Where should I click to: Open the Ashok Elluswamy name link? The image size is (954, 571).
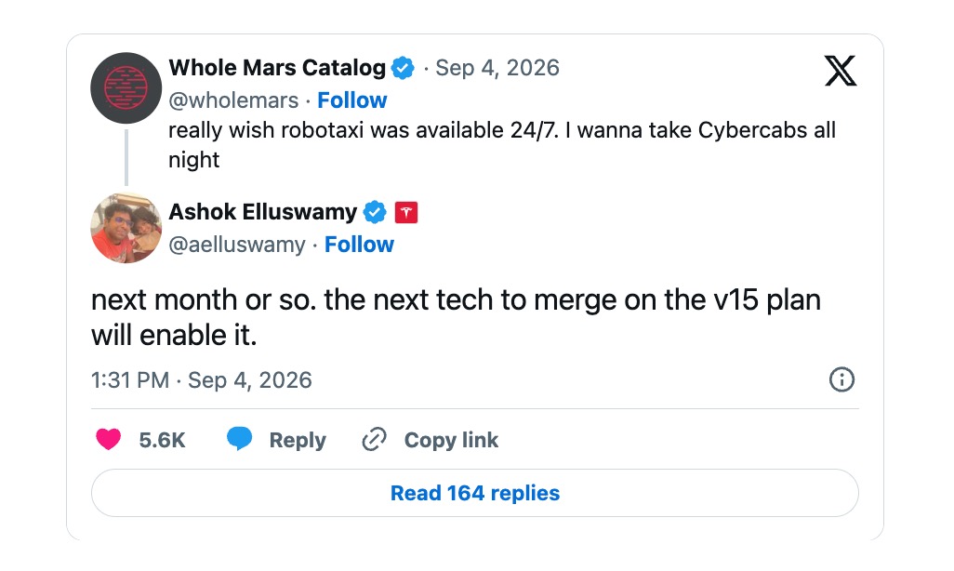pyautogui.click(x=263, y=212)
